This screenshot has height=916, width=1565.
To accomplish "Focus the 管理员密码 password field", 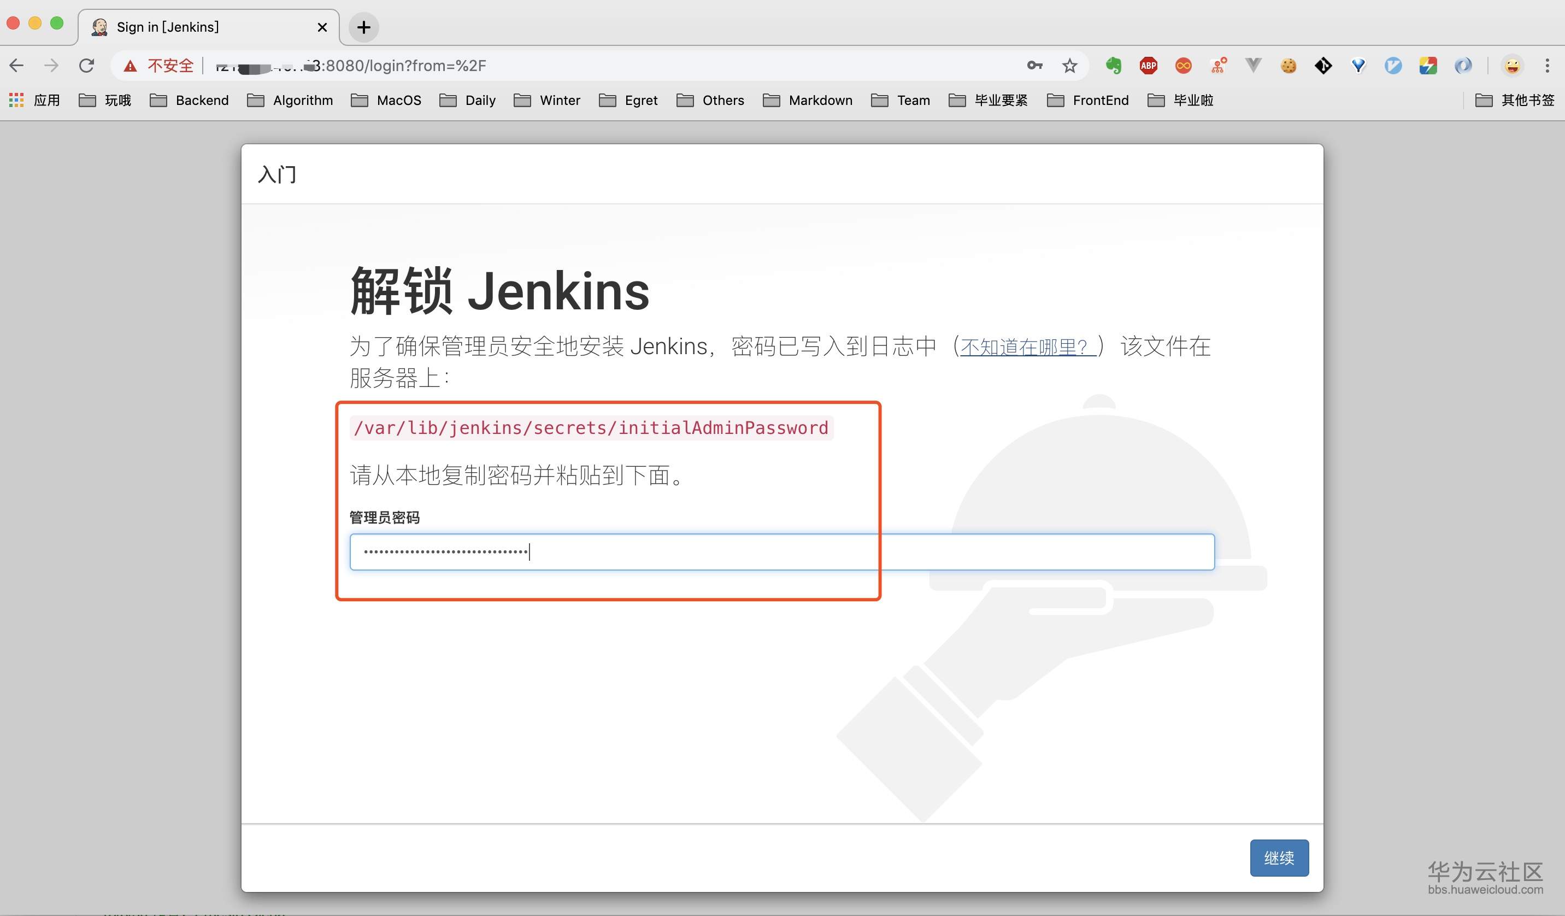I will click(x=781, y=551).
